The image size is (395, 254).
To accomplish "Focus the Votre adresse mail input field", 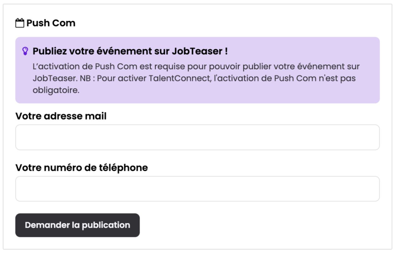I will pyautogui.click(x=197, y=137).
